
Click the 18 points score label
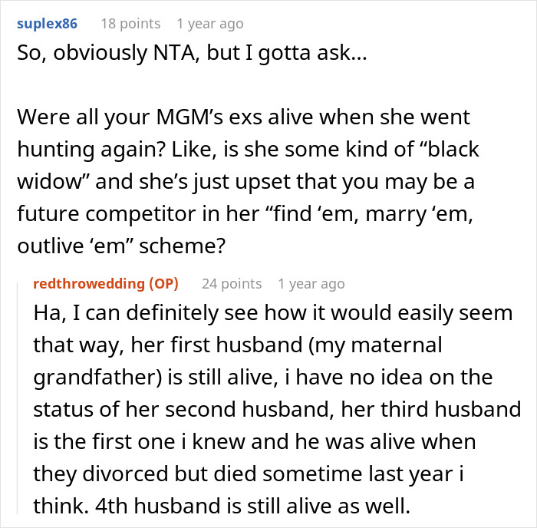pos(130,24)
